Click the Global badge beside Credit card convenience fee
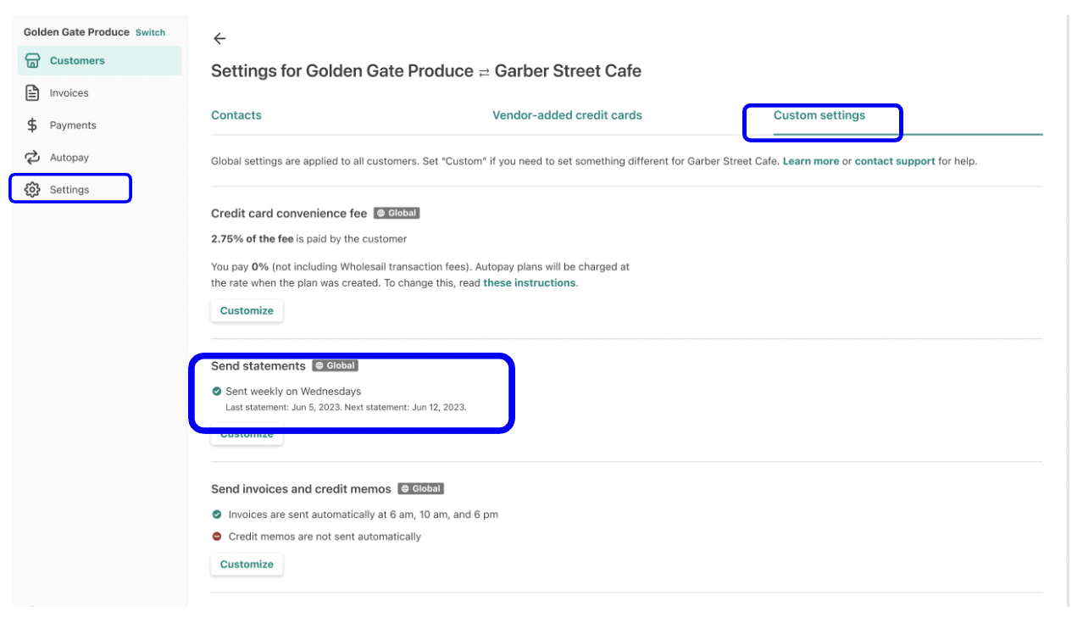Viewport: 1083px width, 629px height. (x=397, y=214)
